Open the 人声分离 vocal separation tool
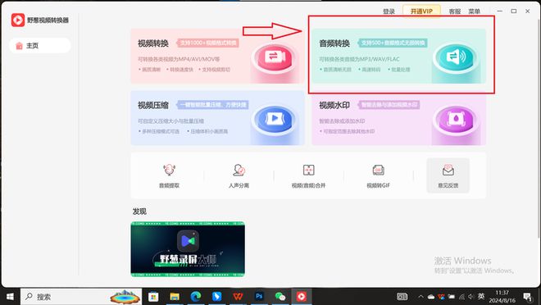Viewport: 541px width, 305px height. coord(239,176)
